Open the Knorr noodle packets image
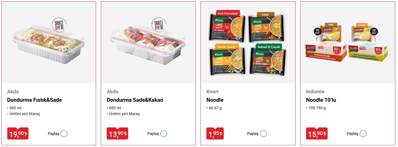 pyautogui.click(x=248, y=42)
